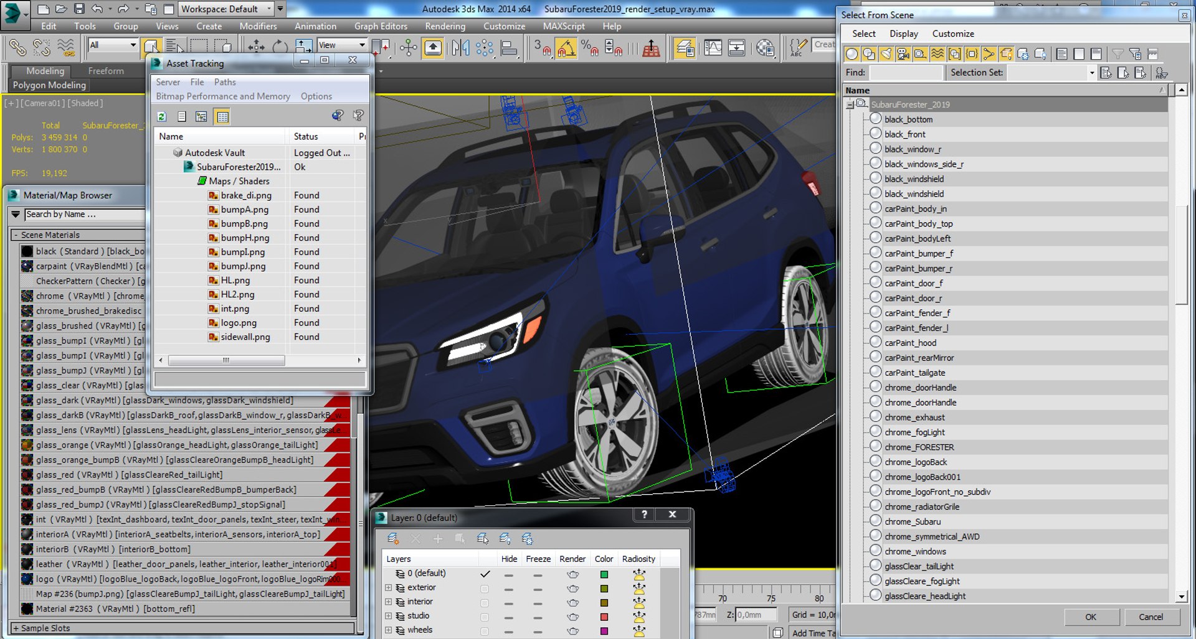The image size is (1196, 639).
Task: Open the Graph Editors menu
Action: [x=381, y=26]
